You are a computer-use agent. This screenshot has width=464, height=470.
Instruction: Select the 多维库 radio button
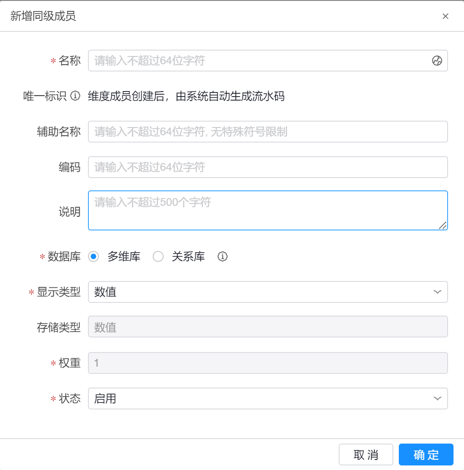[x=94, y=257]
